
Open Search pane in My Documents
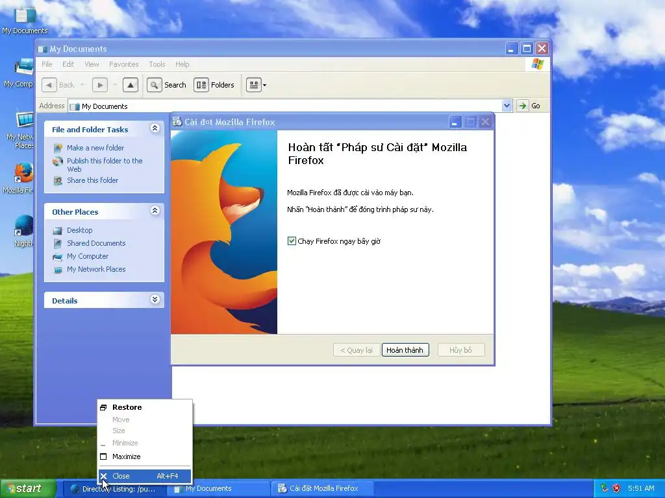(167, 85)
